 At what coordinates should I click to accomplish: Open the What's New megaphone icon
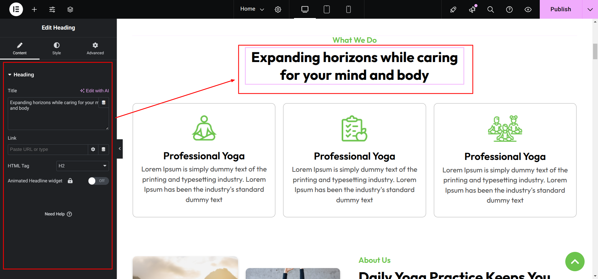[472, 9]
